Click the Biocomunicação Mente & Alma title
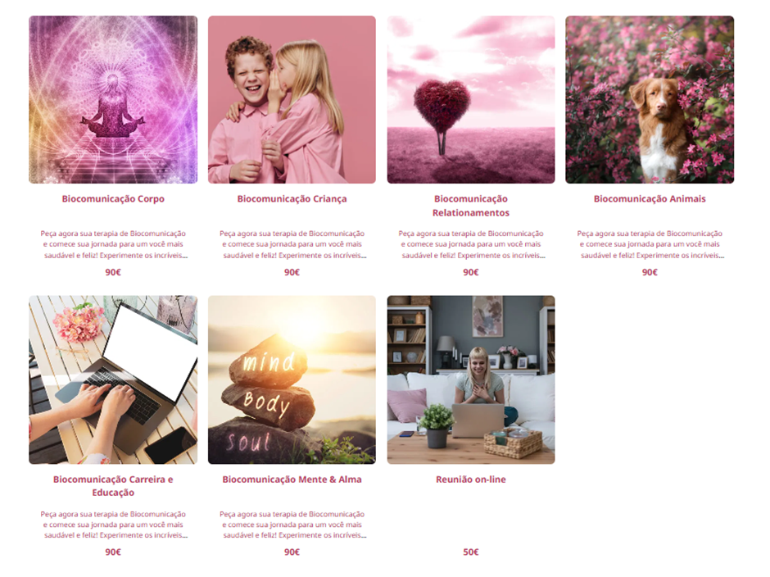Screen dimensions: 770x577 click(292, 479)
